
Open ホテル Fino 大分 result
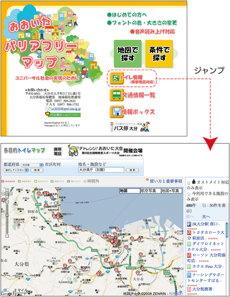[x=207, y=266]
